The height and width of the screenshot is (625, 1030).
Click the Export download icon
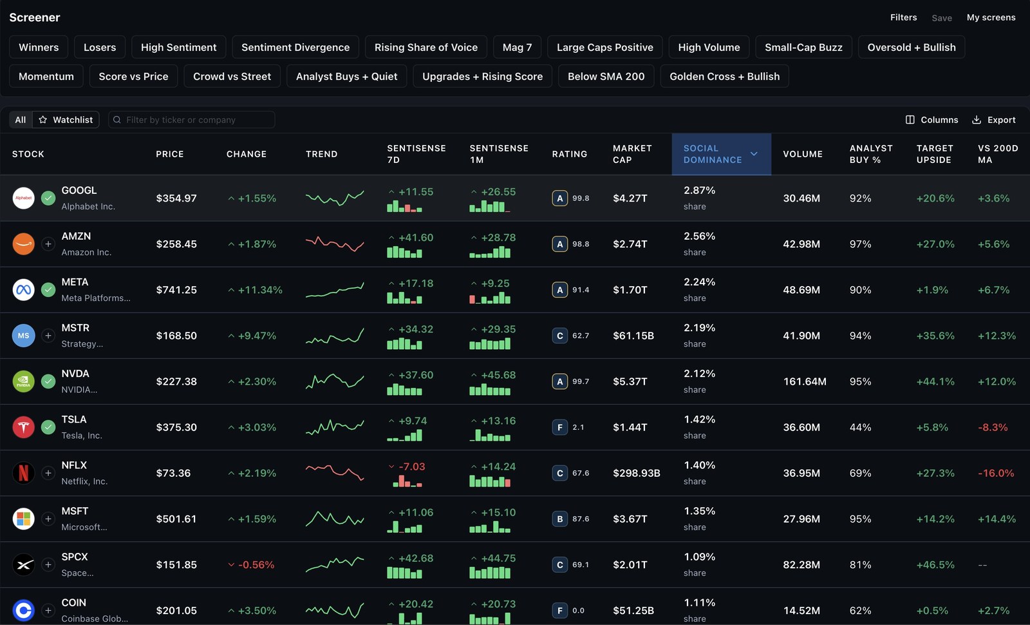[976, 120]
